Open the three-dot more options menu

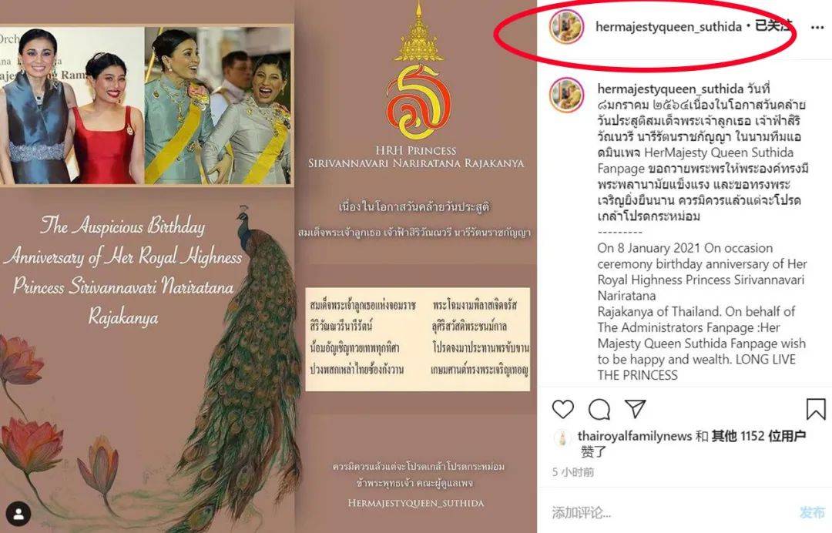pyautogui.click(x=817, y=28)
